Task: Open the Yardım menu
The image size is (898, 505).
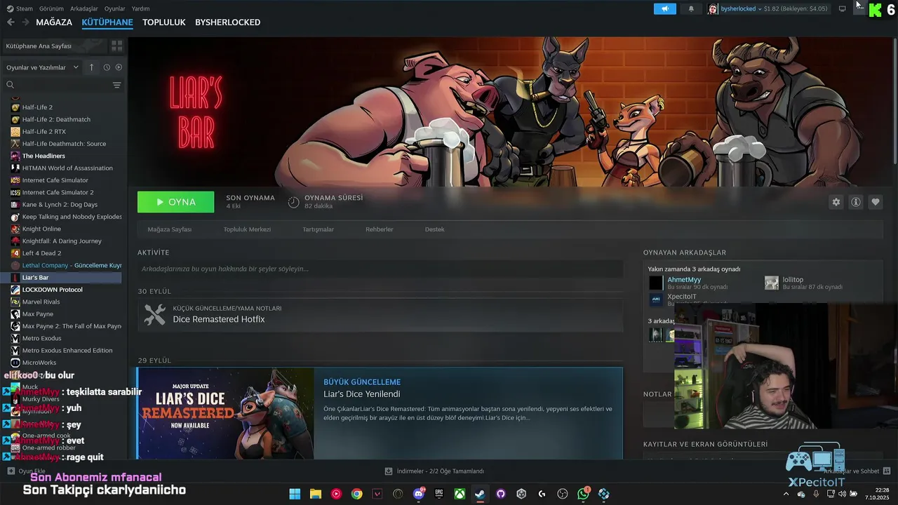Action: (x=141, y=8)
